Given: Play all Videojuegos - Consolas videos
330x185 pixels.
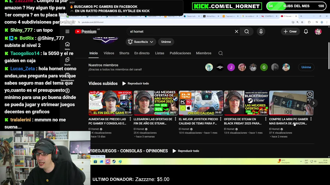Looking at the screenshot, I should pyautogui.click(x=186, y=151).
